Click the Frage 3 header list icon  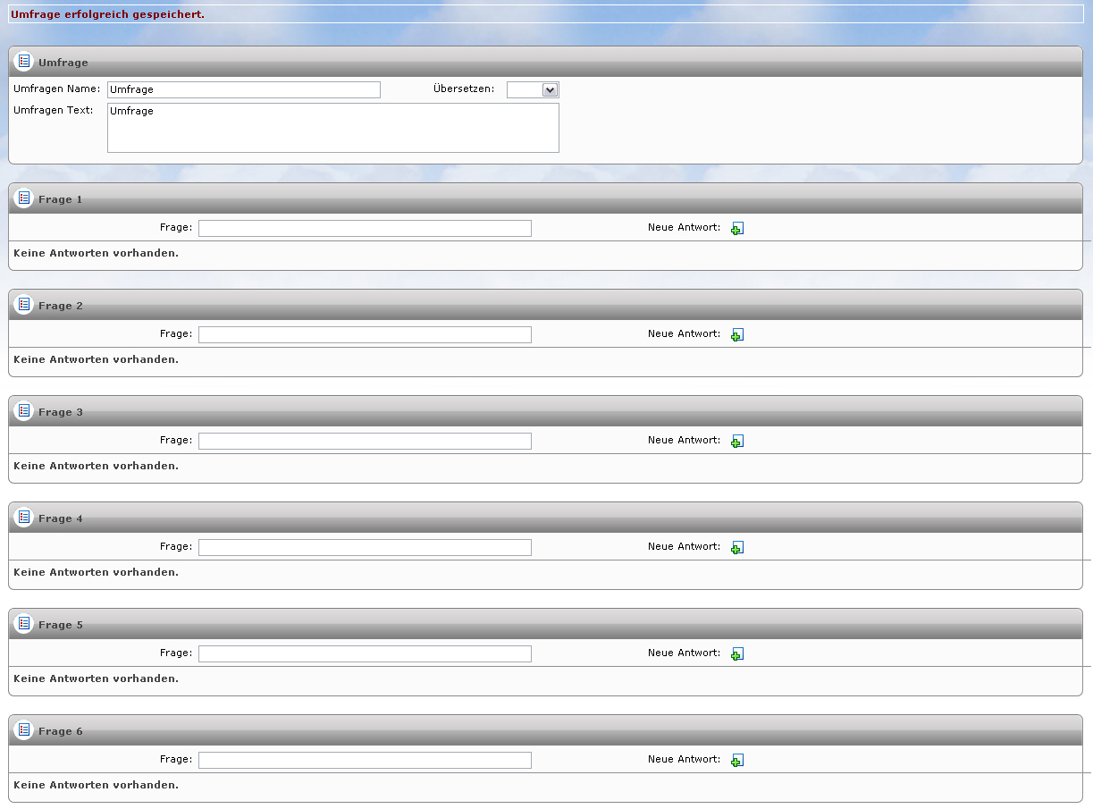[24, 410]
